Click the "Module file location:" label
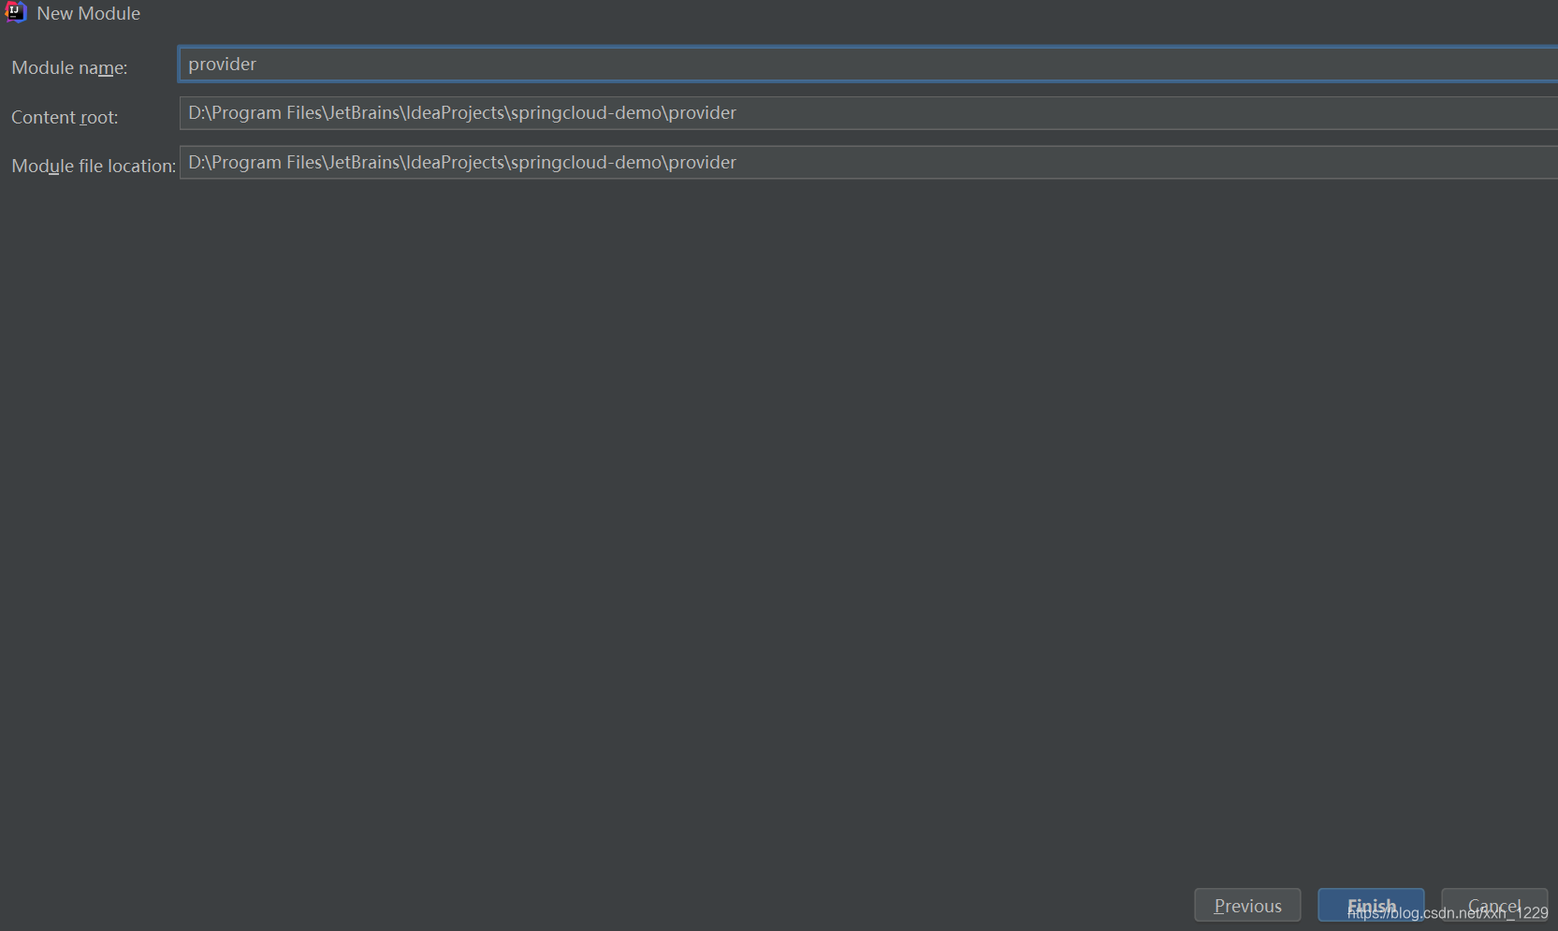The image size is (1558, 931). coord(94,166)
